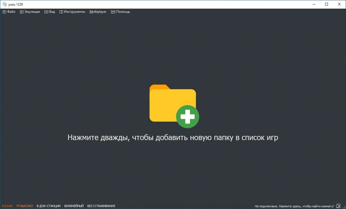This screenshot has width=346, height=209.
Task: Click 'Не подключено' to find a room
Action: pos(294,206)
